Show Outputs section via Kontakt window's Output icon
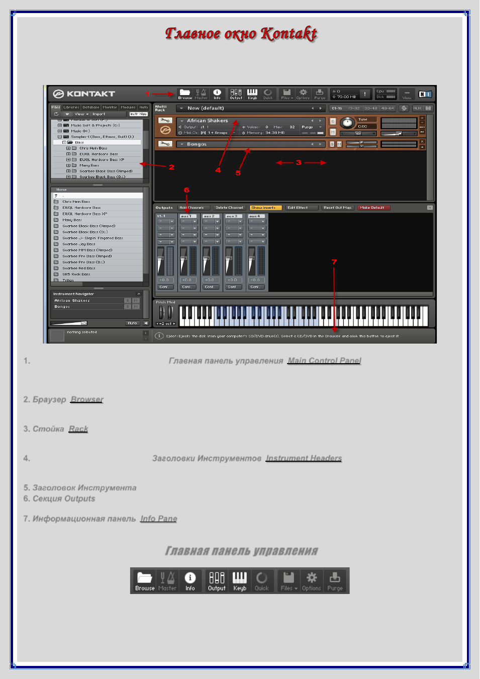480x679 pixels. (236, 94)
